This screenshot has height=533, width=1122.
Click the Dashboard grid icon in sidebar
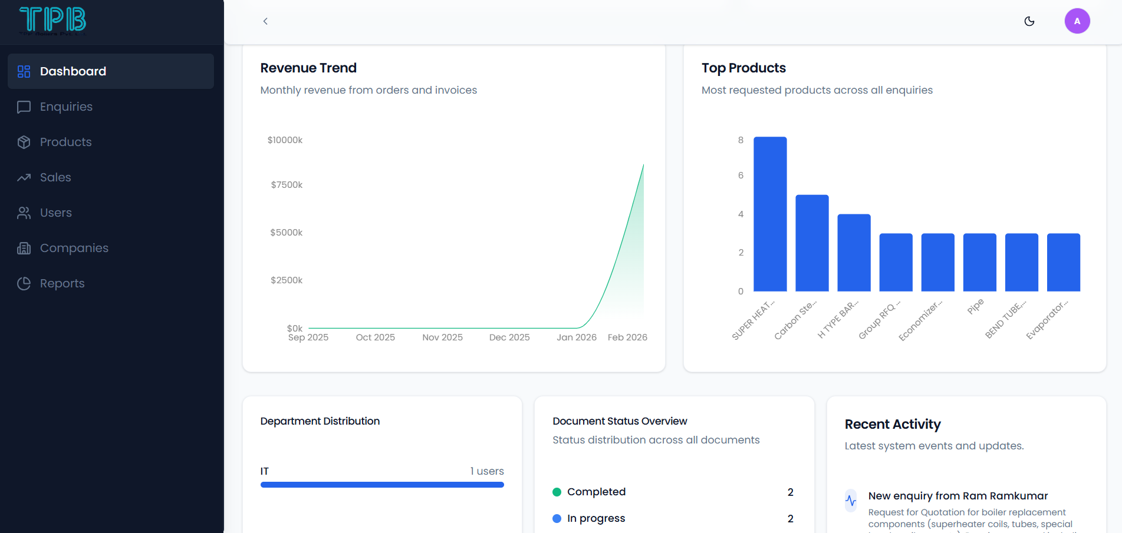click(x=24, y=71)
